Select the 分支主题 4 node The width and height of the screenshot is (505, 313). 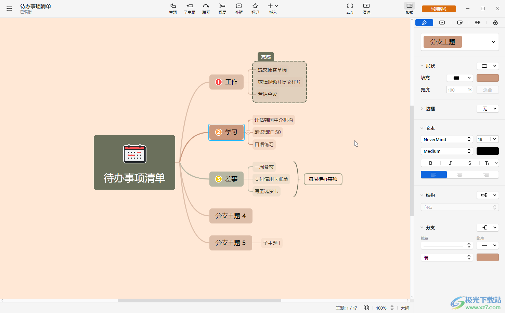(x=231, y=216)
